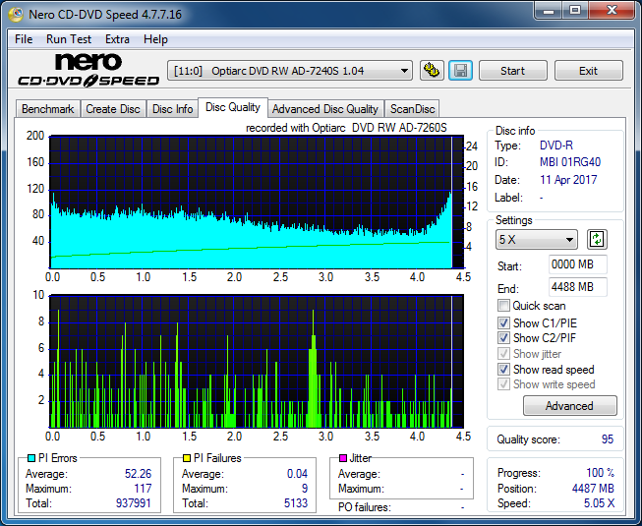Switch to the Disc Info tab

172,109
